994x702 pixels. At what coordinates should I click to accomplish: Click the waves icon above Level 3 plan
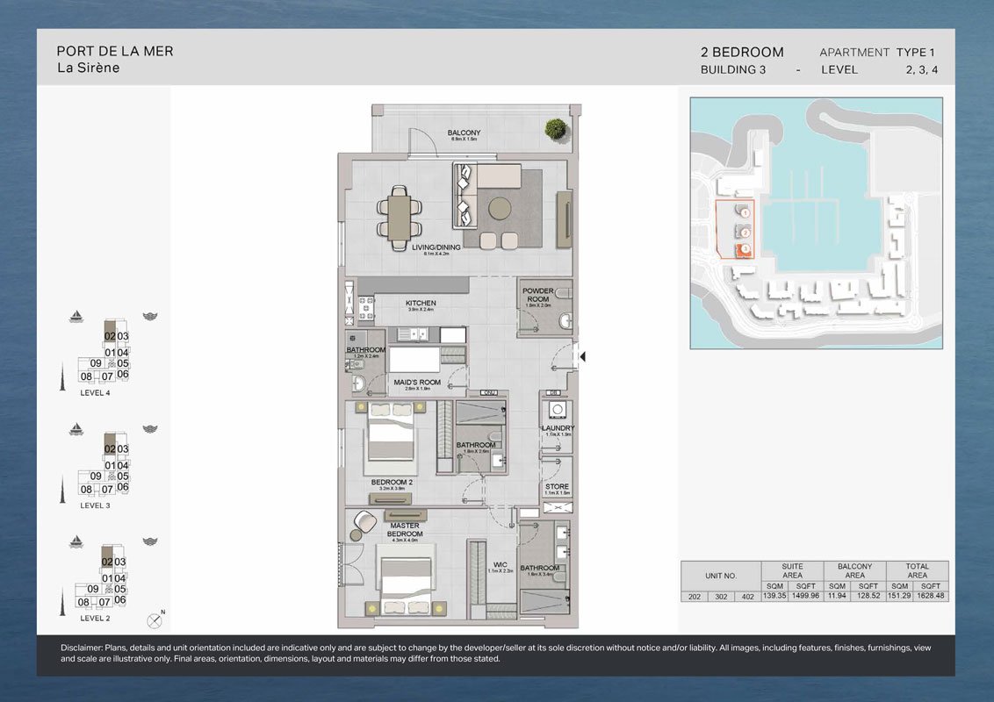(x=150, y=429)
